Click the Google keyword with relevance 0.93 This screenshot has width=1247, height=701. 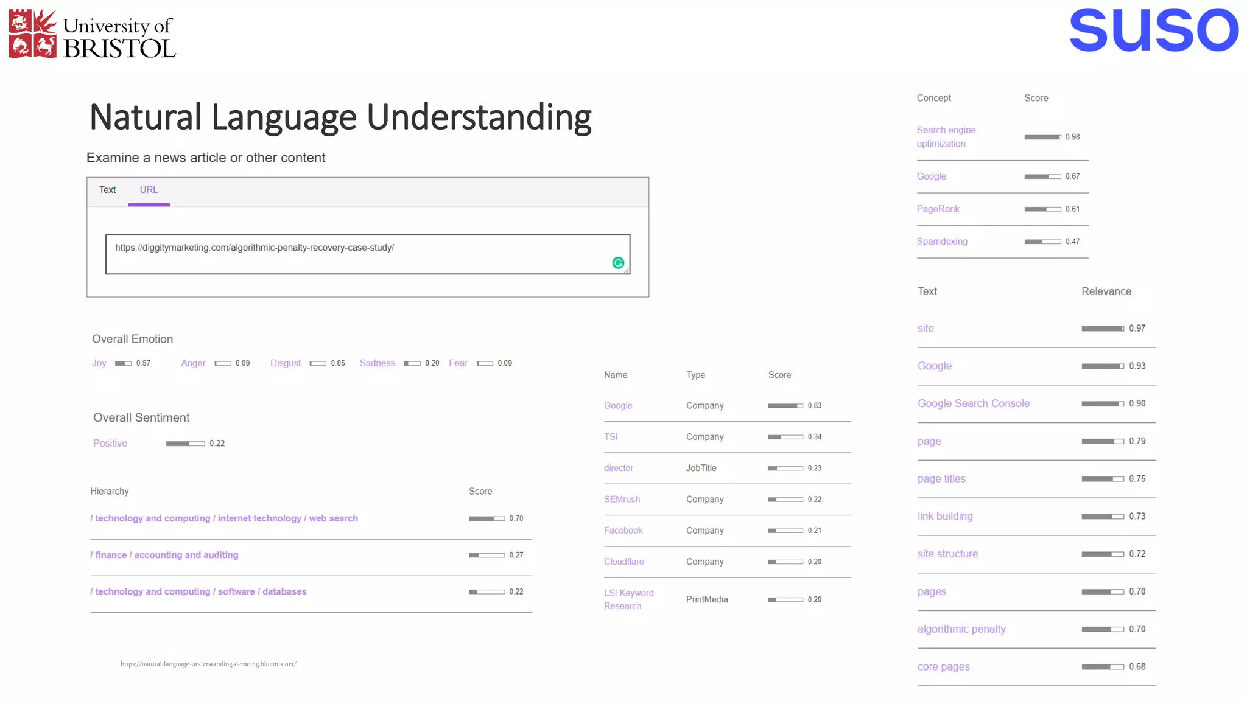coord(935,366)
